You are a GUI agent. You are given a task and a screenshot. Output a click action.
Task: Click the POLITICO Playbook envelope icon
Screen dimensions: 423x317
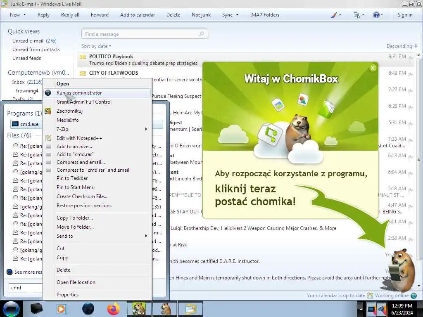pyautogui.click(x=83, y=57)
